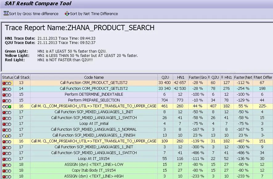Click Q2U value 33 400
Image resolution: width=273 pixels, height=179 pixels.
pyautogui.click(x=165, y=83)
